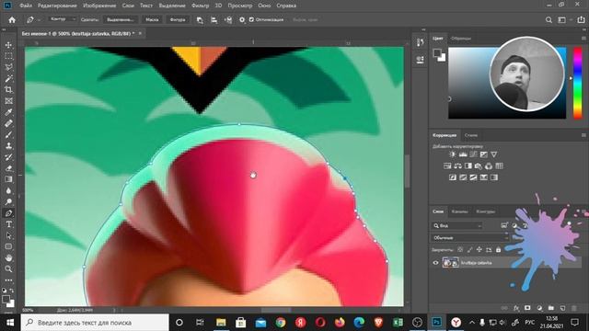589x331 pixels.
Task: Select the Lasso tool
Action: click(x=8, y=67)
